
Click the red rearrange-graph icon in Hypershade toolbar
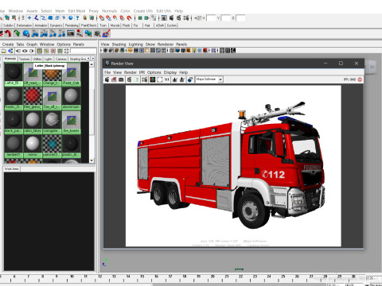click(53, 51)
